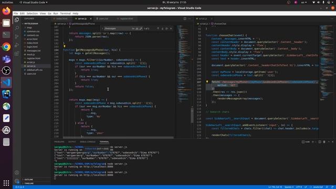Open the Edit menu
The width and height of the screenshot is (336, 189).
coord(22,13)
